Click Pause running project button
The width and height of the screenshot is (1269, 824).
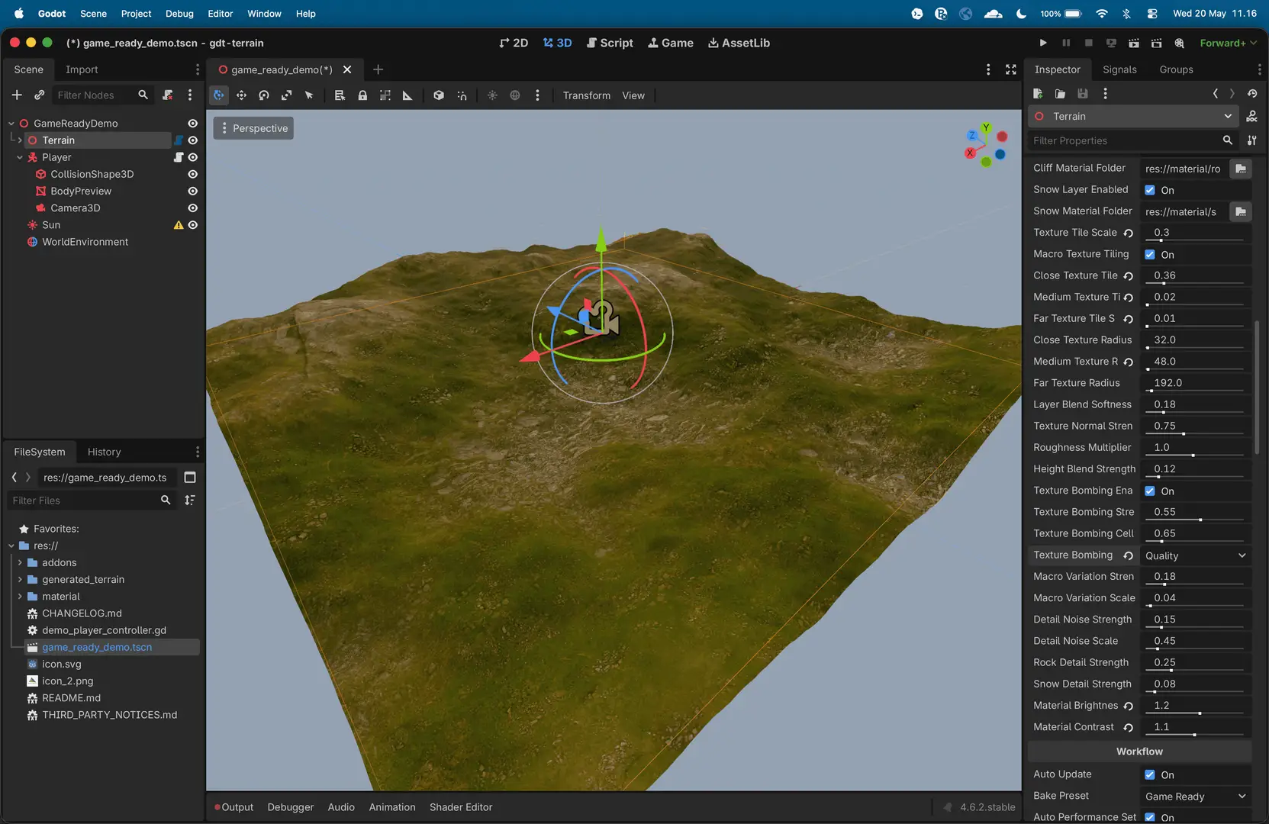(1066, 43)
